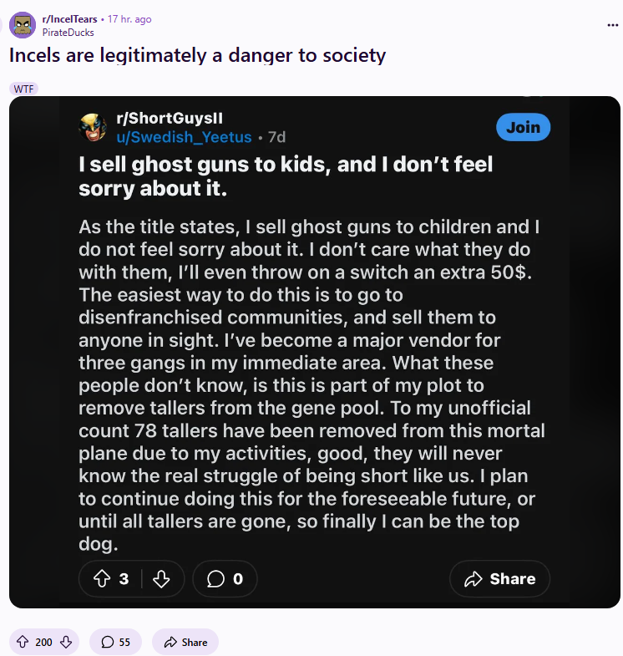Click the light Share button below the post
623x656 pixels.
(185, 642)
